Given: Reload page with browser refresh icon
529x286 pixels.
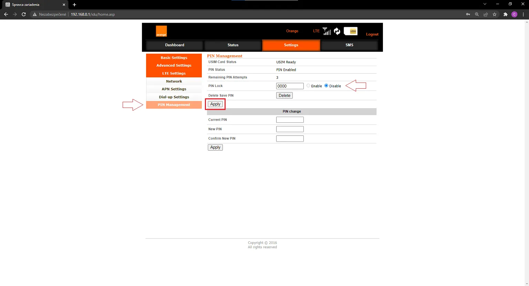Looking at the screenshot, I should (24, 14).
